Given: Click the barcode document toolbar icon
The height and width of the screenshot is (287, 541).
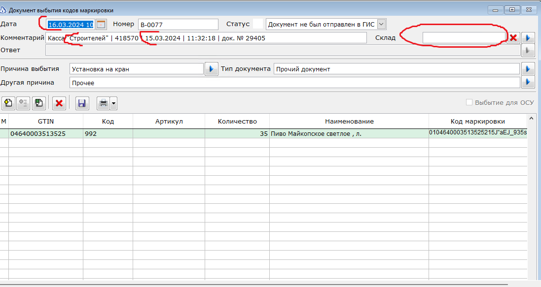Looking at the screenshot, I should pyautogui.click(x=38, y=103).
